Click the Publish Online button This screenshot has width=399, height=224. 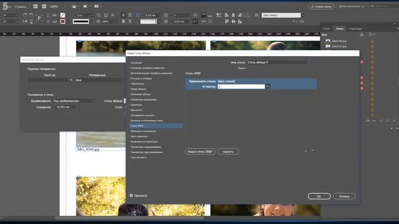point(322,6)
